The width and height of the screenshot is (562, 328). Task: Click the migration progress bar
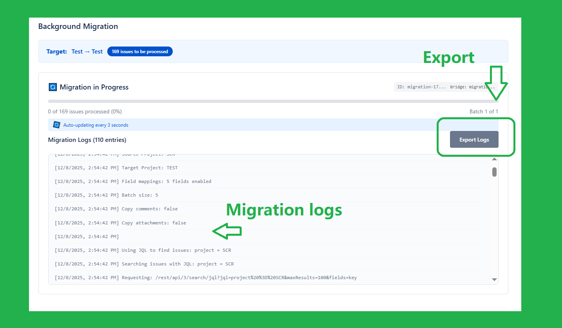[x=273, y=101]
